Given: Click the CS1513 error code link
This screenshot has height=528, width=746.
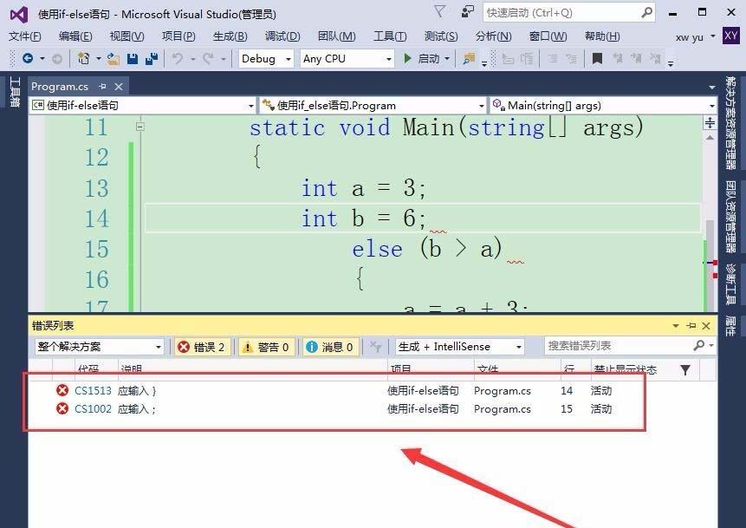Looking at the screenshot, I should click(x=92, y=390).
